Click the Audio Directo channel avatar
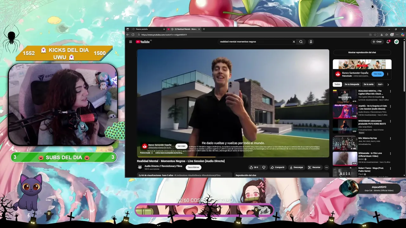 [x=140, y=167]
